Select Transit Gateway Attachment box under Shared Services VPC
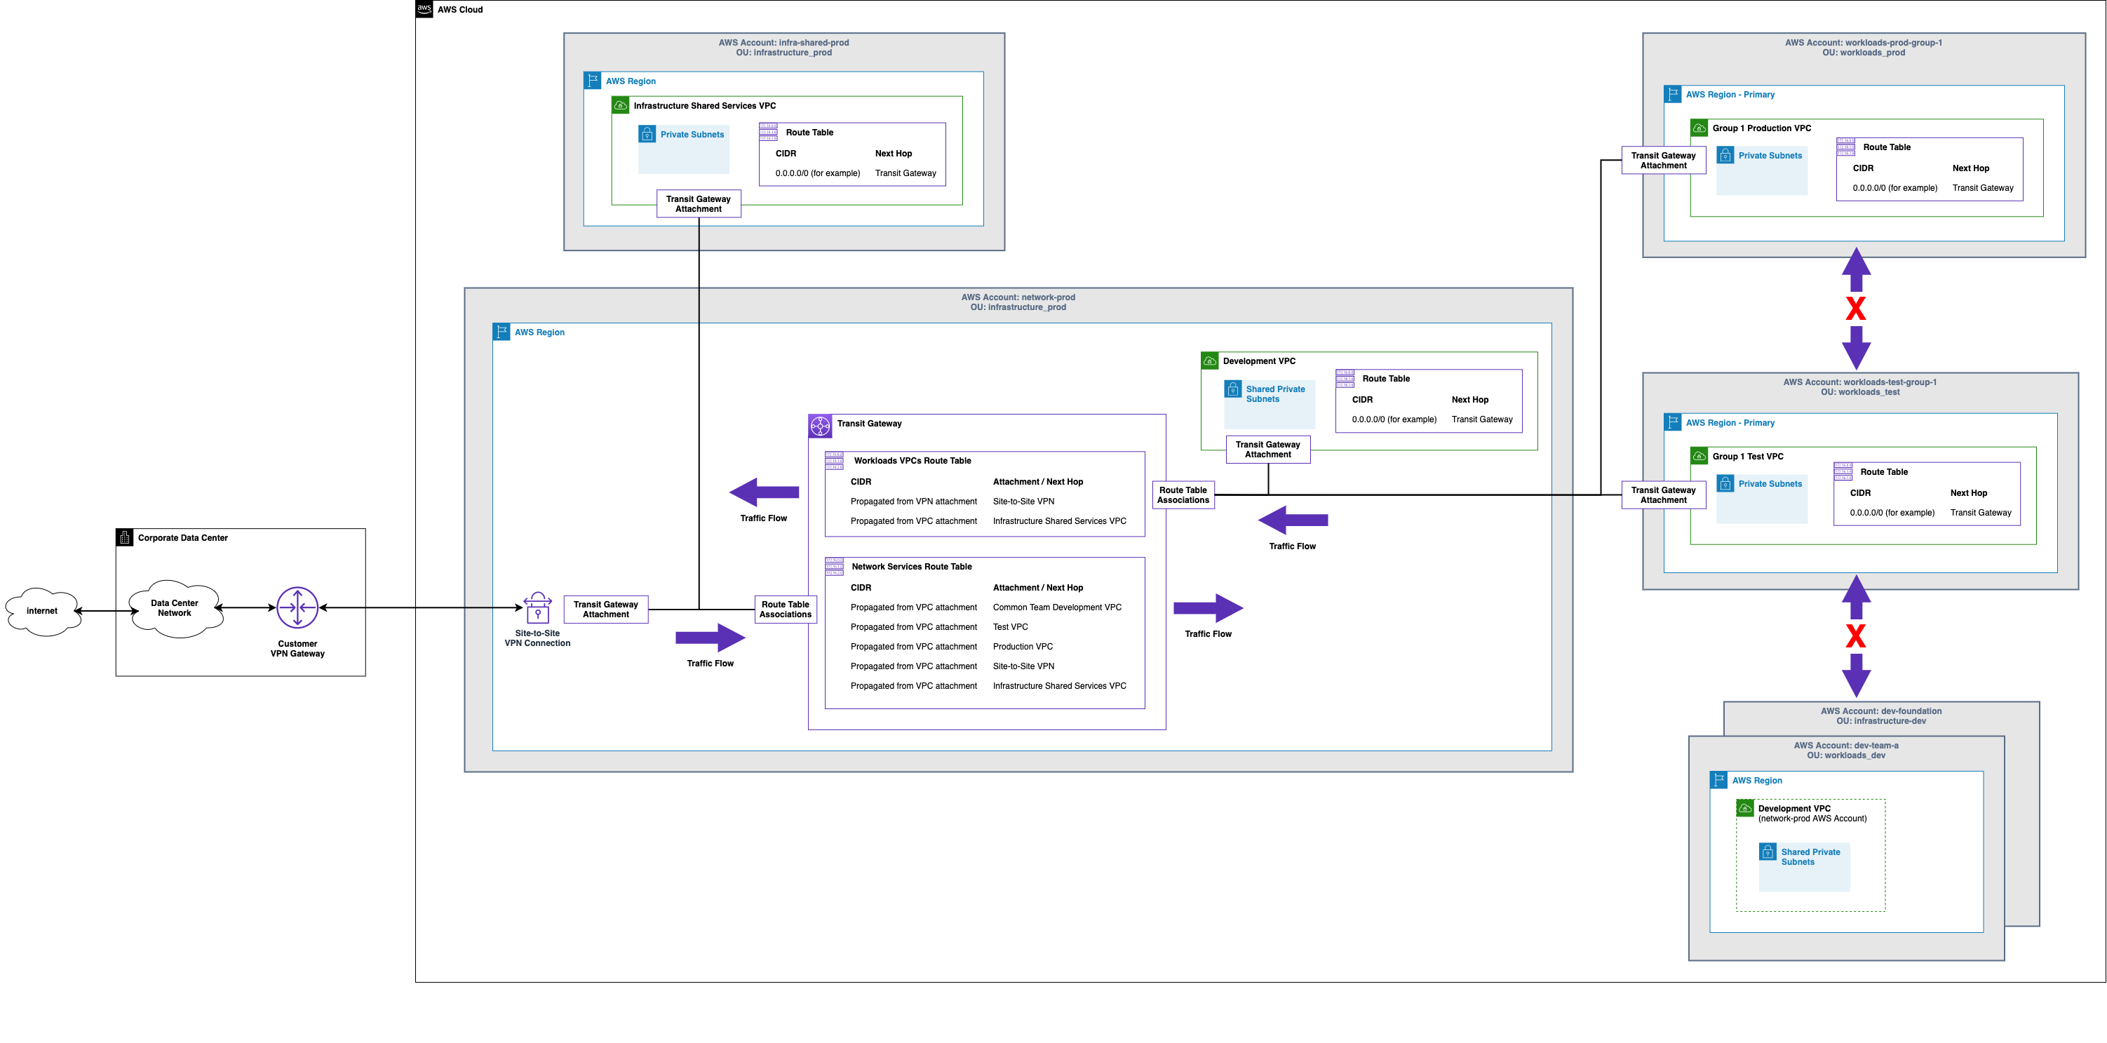This screenshot has width=2107, height=1043. point(699,203)
